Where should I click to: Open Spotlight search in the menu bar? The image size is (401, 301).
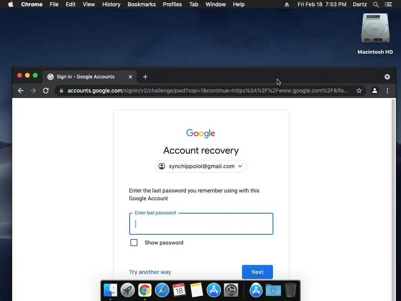point(376,4)
